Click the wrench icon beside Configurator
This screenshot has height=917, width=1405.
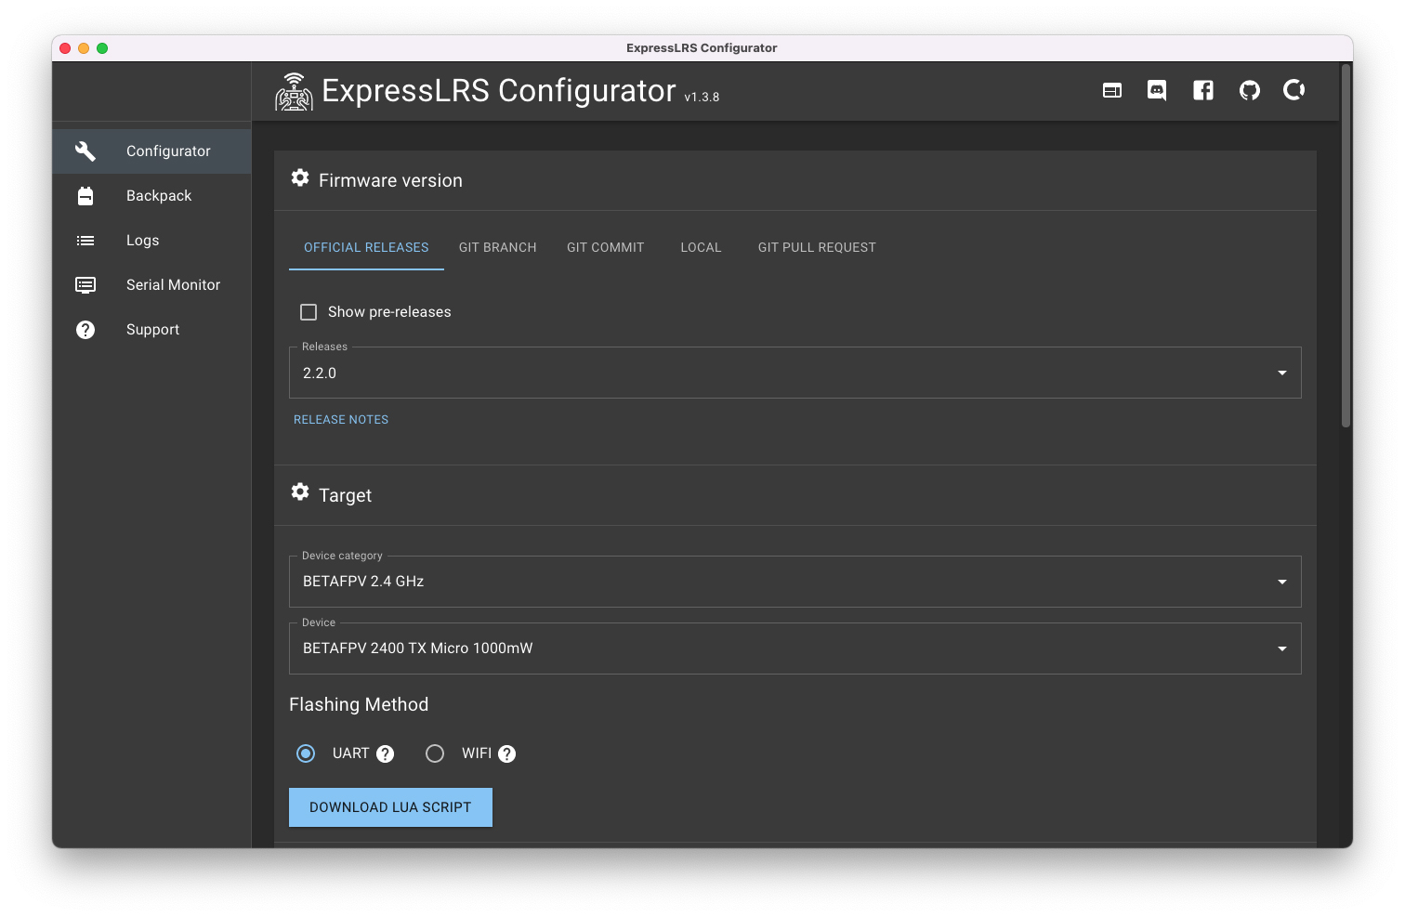[85, 151]
